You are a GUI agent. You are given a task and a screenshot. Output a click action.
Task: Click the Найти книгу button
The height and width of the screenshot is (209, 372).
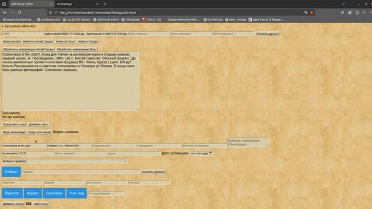pos(41,204)
